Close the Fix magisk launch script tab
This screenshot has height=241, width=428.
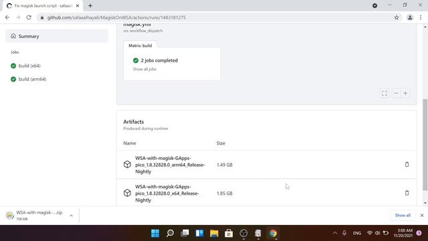click(x=78, y=6)
